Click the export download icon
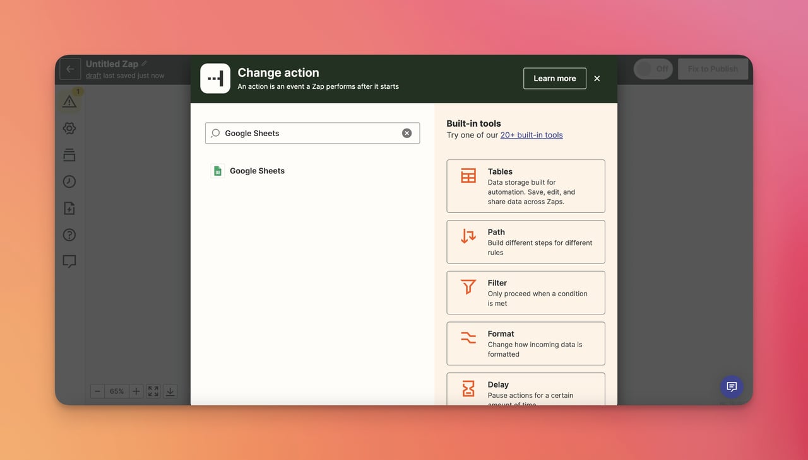 pos(170,391)
